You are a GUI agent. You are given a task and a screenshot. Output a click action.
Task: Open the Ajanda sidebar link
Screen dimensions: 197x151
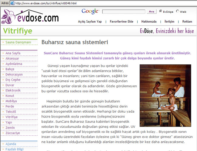(x=11, y=144)
